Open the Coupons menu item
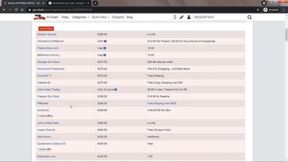The height and width of the screenshot is (162, 288). coord(118,17)
